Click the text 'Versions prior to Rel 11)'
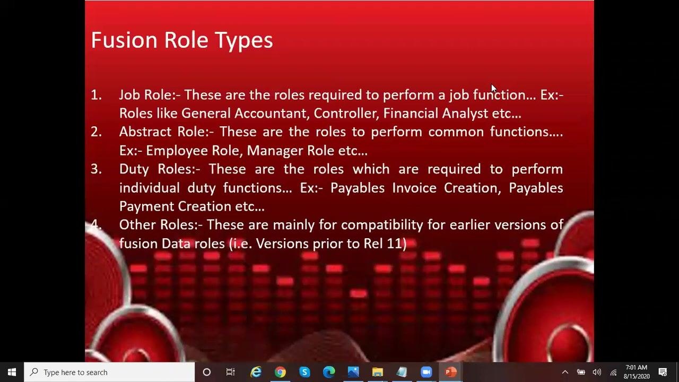The width and height of the screenshot is (679, 382). (x=332, y=244)
